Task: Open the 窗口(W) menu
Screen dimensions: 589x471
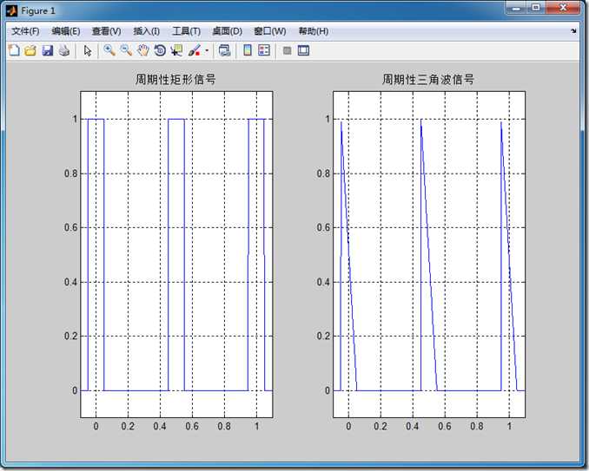Action: coord(270,31)
